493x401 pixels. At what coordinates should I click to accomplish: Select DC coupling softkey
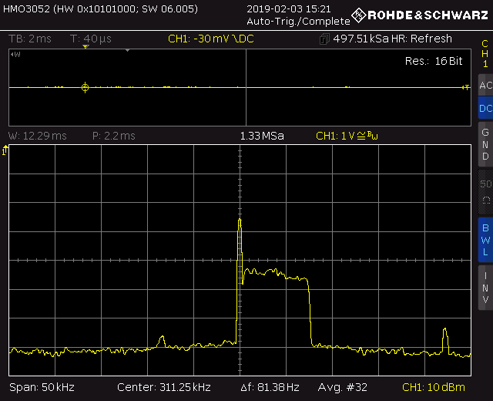(485, 109)
